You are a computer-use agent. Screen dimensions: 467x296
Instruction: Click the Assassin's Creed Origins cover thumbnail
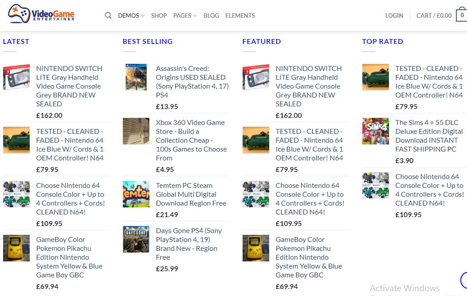(136, 77)
